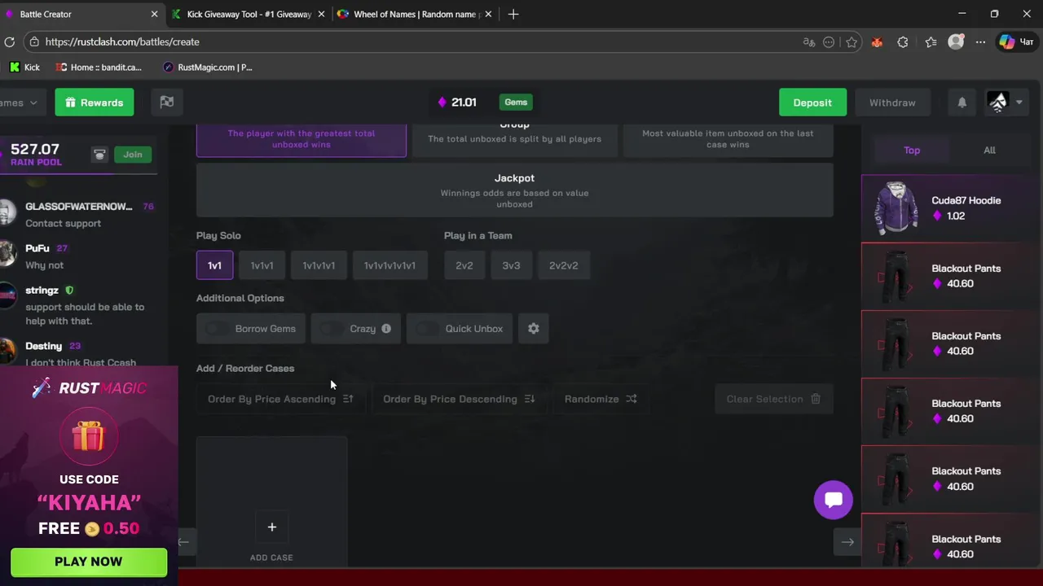Click the green Rewards button
This screenshot has width=1043, height=586.
[x=95, y=103]
